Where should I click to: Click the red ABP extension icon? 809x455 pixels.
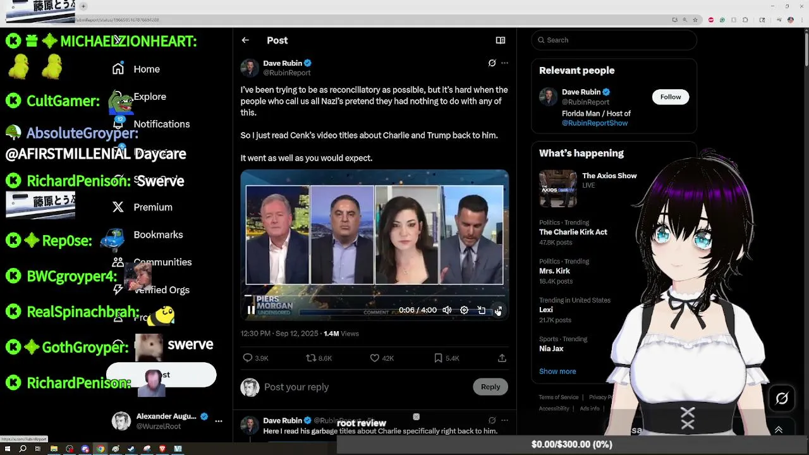click(711, 20)
